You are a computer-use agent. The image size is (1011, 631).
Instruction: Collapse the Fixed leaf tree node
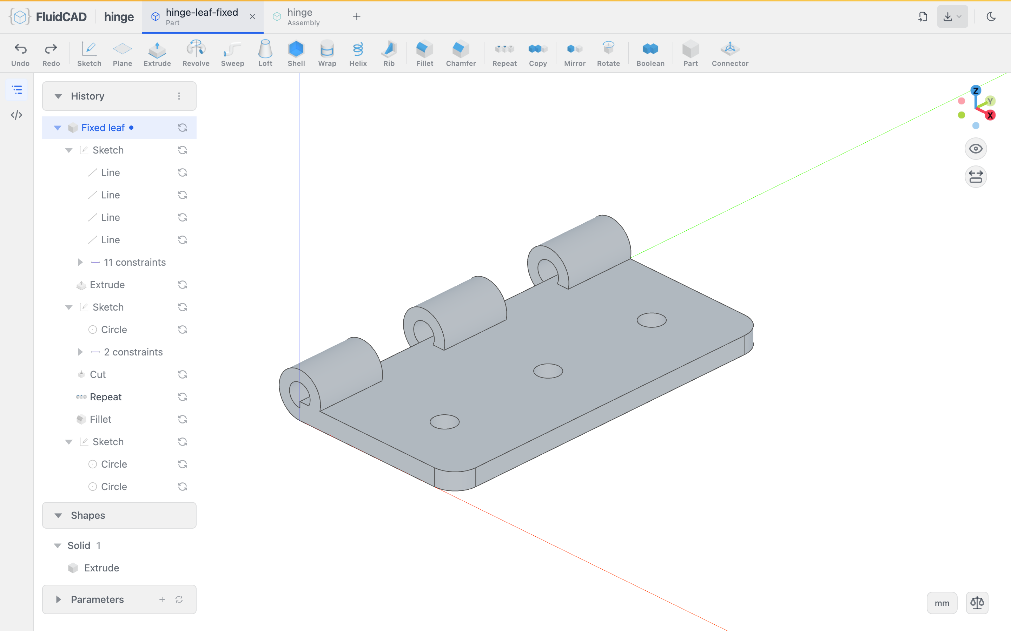pos(58,128)
